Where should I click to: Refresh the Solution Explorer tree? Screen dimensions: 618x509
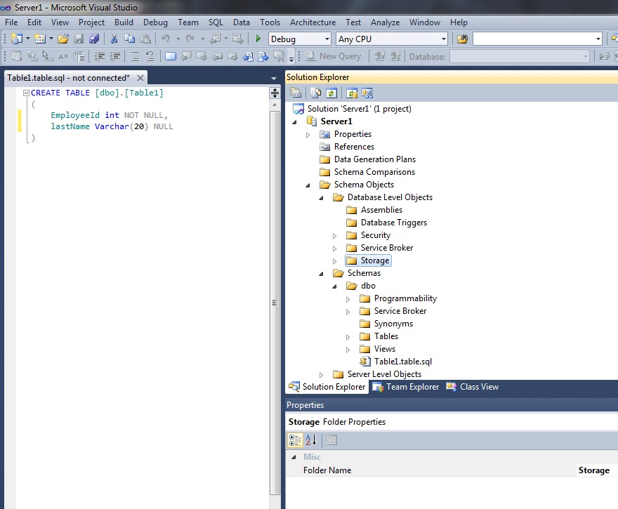click(x=331, y=93)
